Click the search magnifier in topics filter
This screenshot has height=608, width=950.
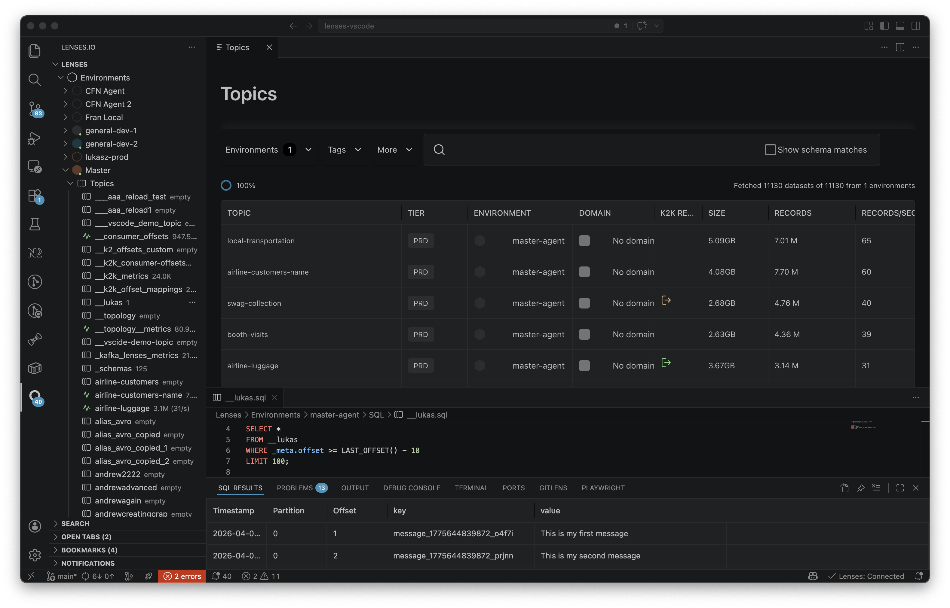tap(439, 150)
